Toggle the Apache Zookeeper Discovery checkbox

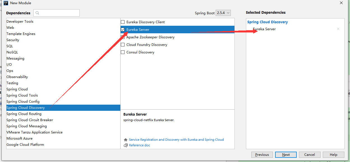(123, 37)
